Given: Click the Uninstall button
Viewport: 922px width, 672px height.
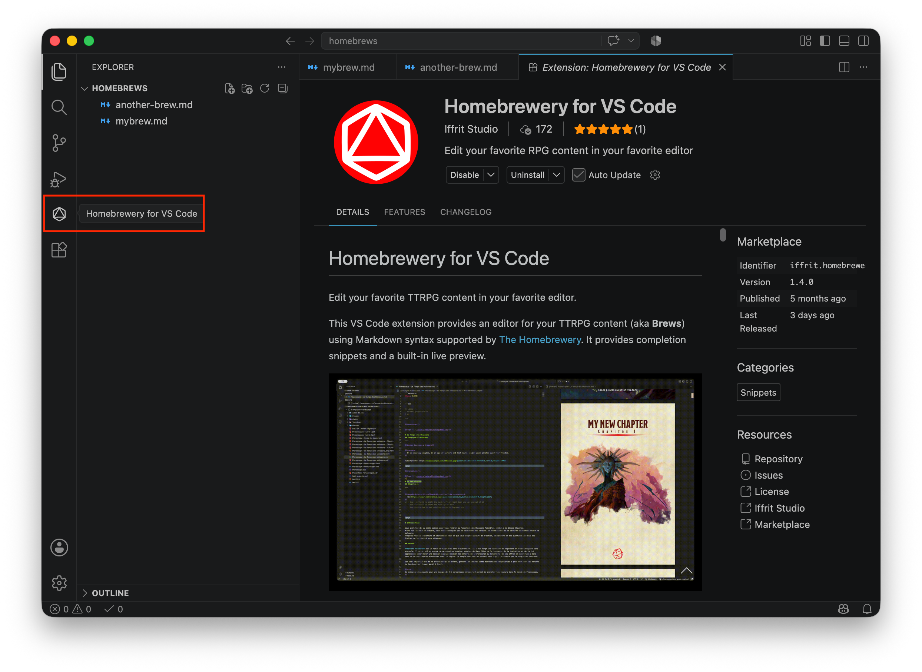Looking at the screenshot, I should [x=527, y=175].
